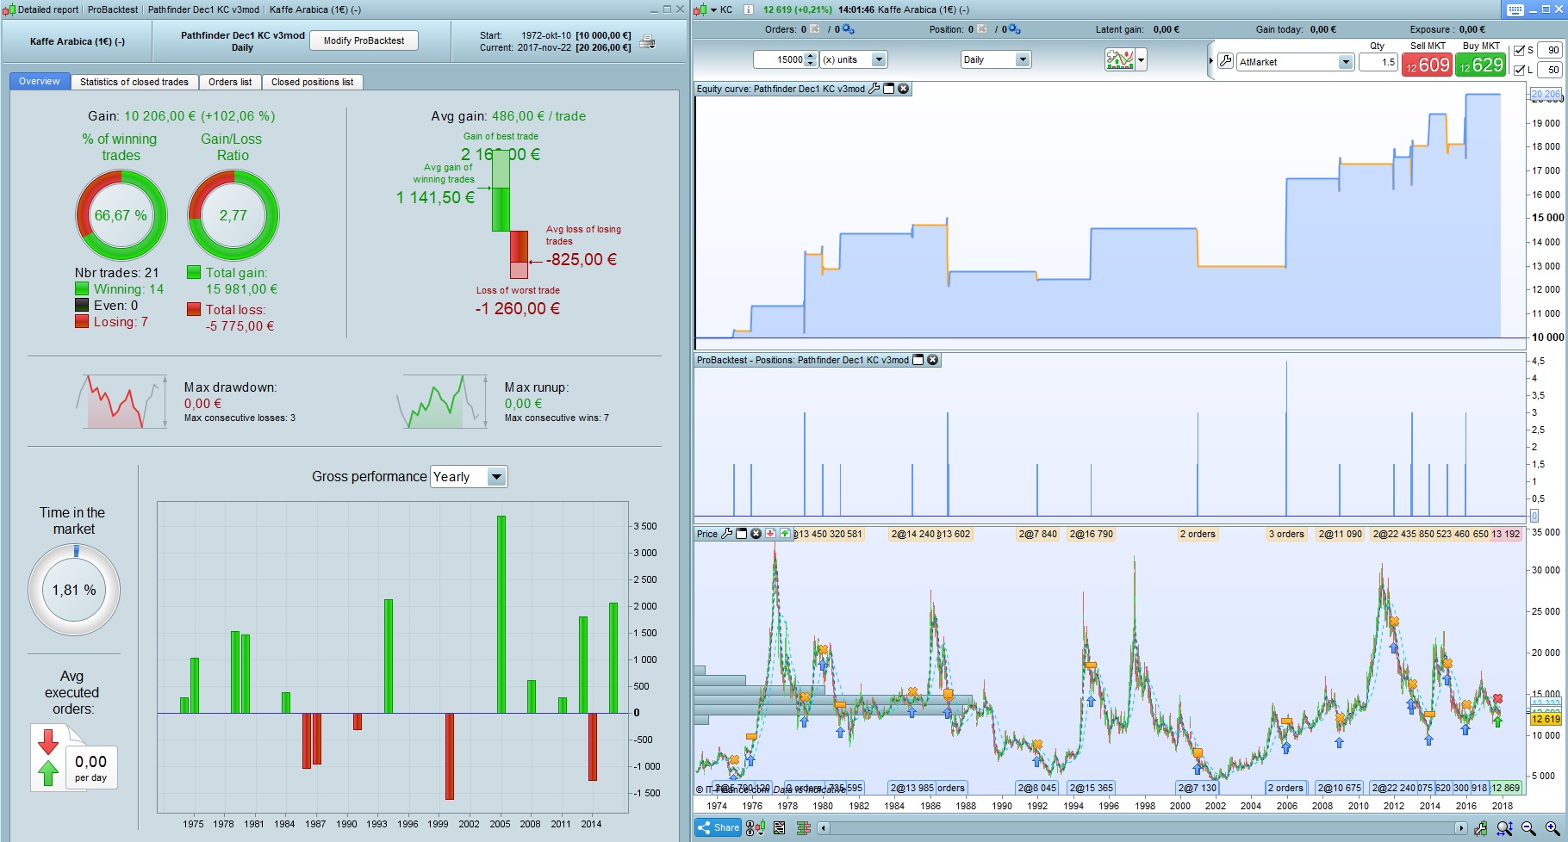
Task: Click the green up-arrow icon on Price panel
Action: (x=785, y=534)
